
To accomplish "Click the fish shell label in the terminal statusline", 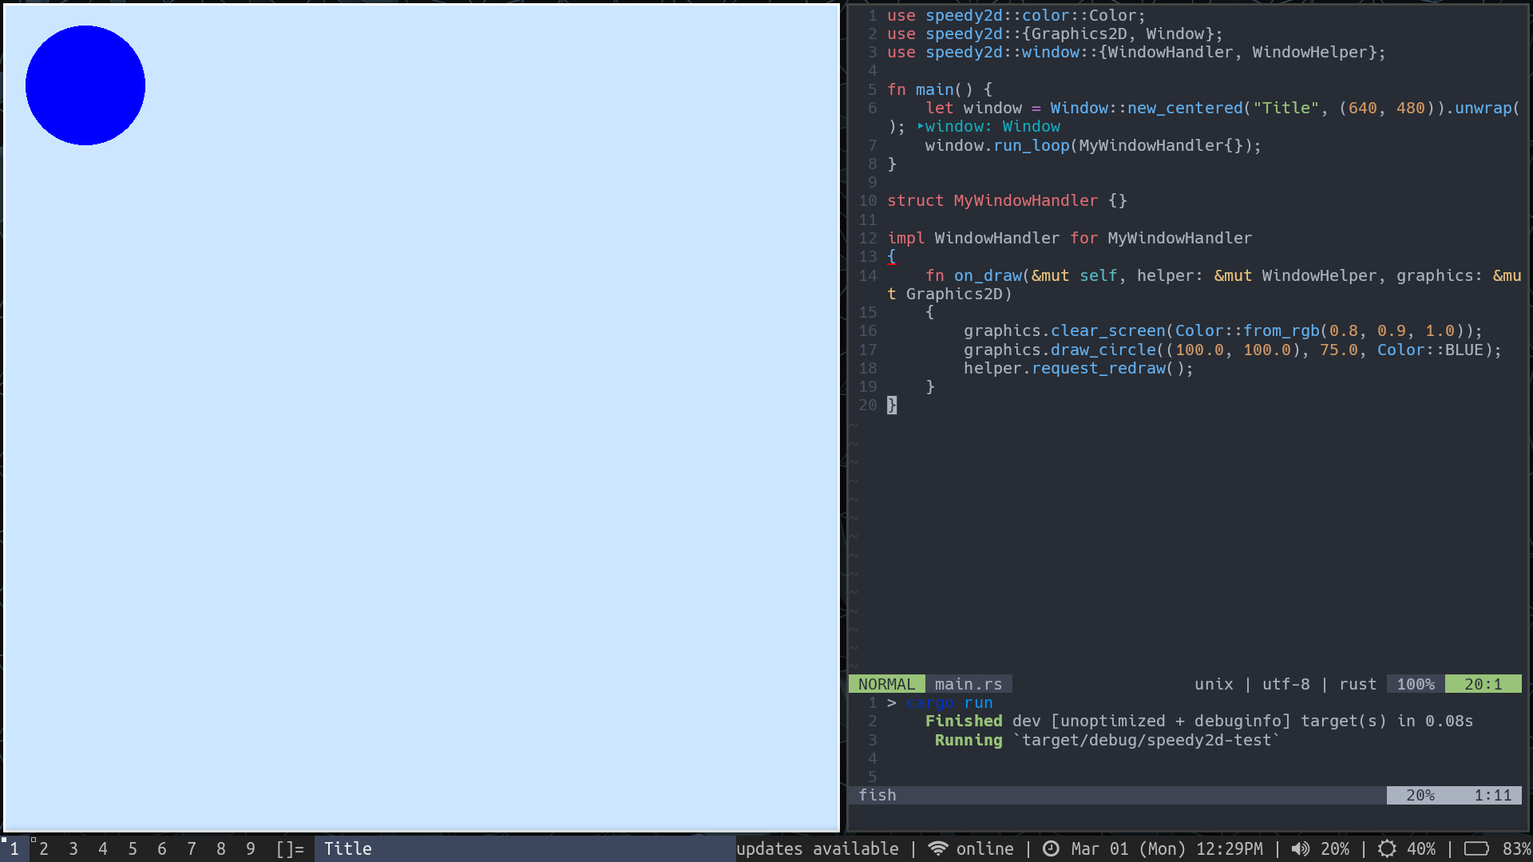I will tap(877, 795).
